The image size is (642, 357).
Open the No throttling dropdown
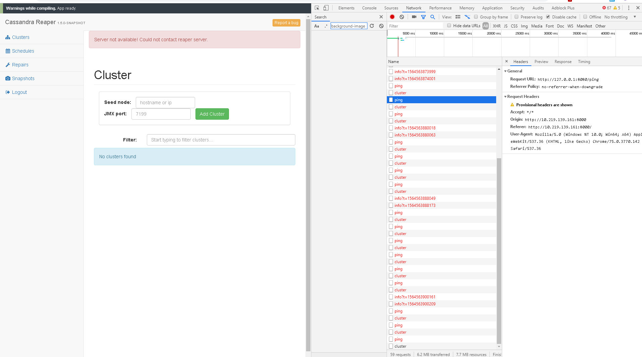coord(617,17)
